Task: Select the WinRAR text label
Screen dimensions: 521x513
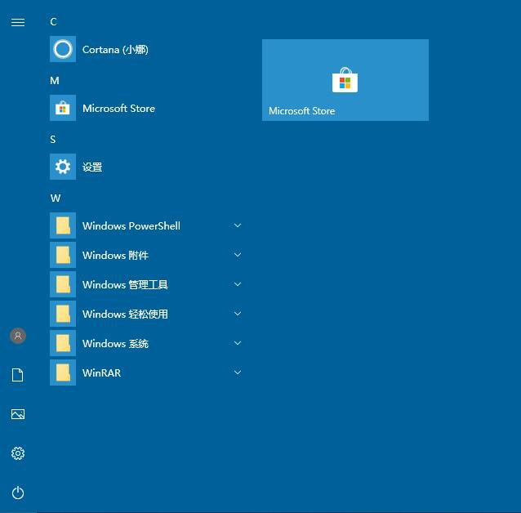Action: point(102,372)
